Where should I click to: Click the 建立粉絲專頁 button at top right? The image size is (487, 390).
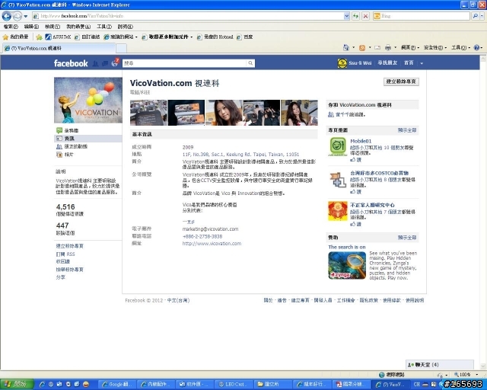point(401,82)
